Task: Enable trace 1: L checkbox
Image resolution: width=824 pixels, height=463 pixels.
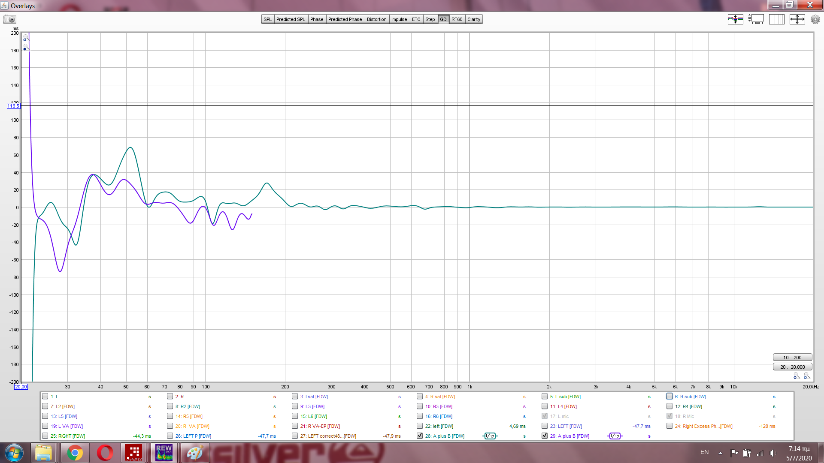Action: pos(45,396)
